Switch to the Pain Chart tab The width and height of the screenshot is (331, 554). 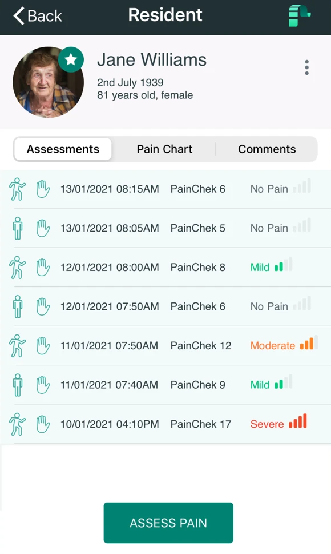(164, 149)
